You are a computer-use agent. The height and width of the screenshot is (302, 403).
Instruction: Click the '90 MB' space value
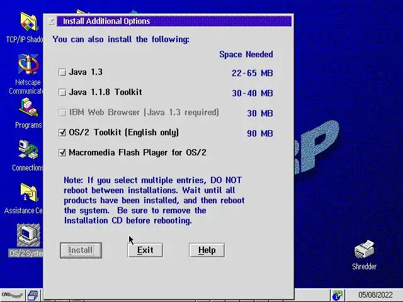tap(260, 133)
